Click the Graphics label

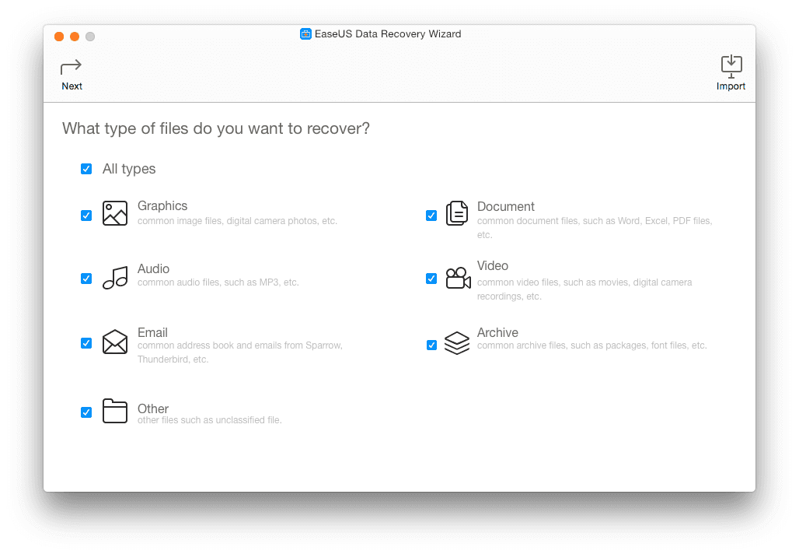(162, 205)
